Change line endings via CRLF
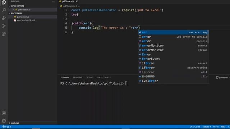230x129 pixels. point(223,126)
